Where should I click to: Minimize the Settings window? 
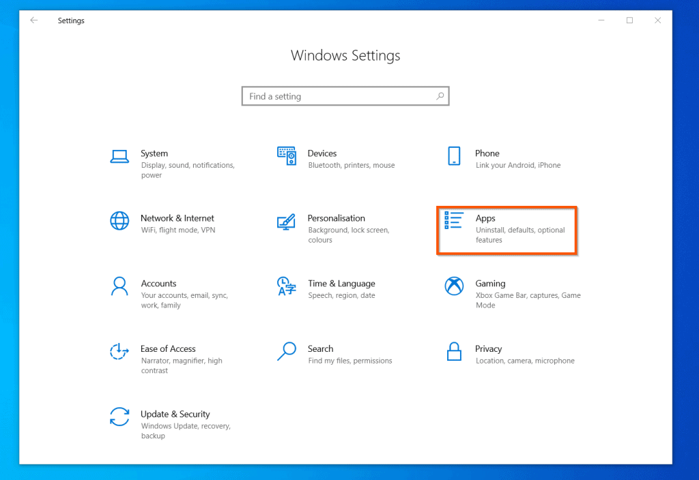click(x=601, y=20)
